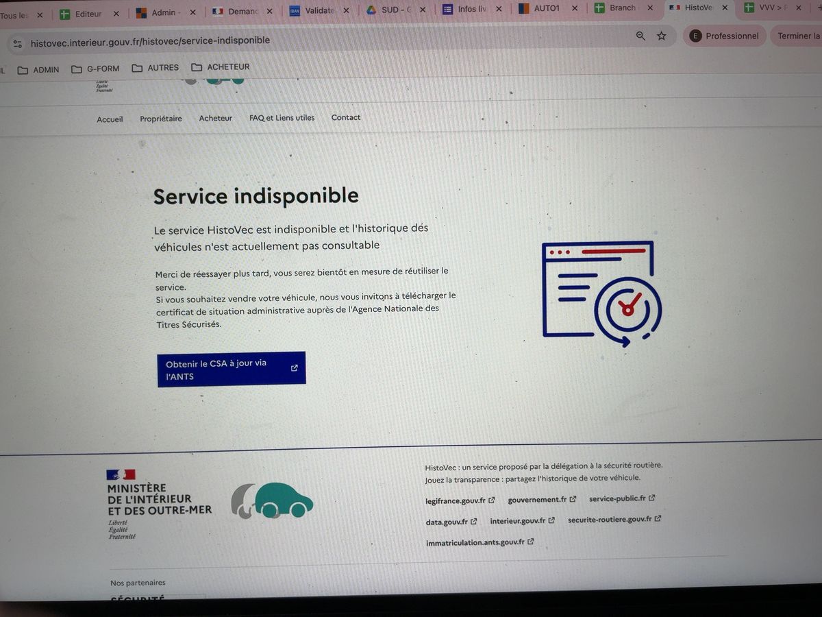Click the browser window with clock illustration
The height and width of the screenshot is (617, 822).
[x=601, y=293]
